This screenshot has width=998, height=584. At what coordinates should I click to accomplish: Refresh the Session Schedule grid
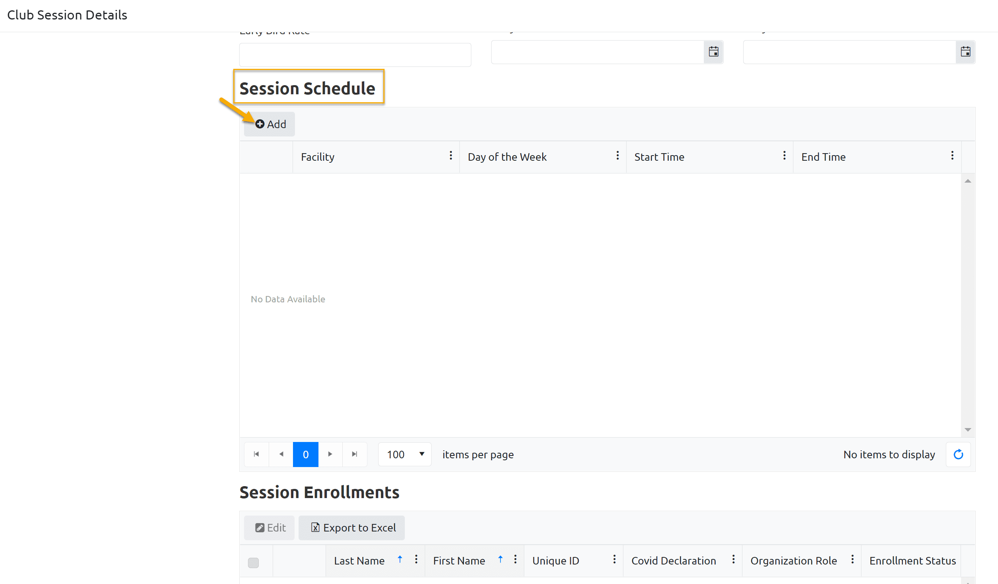click(x=958, y=454)
